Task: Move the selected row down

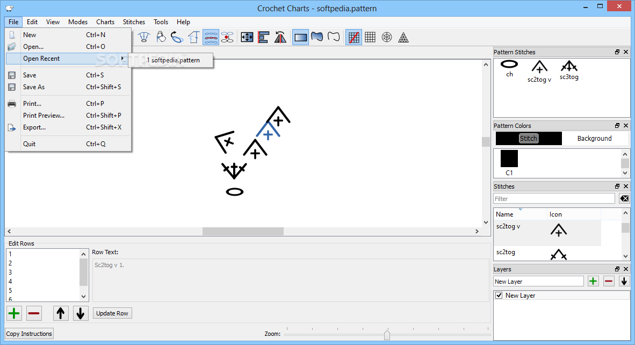Action: coord(80,313)
